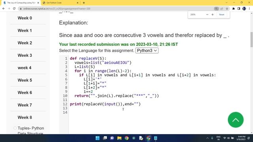
Task: Click scrollbar up arrow
Action: point(251,13)
